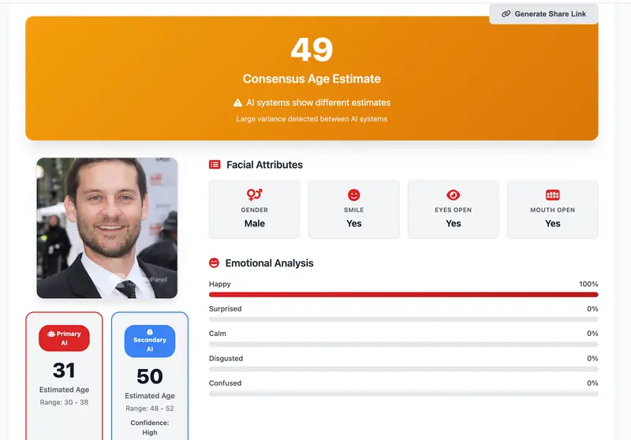The width and height of the screenshot is (631, 440).
Task: Select the blue Secondary AI badge
Action: tap(149, 341)
